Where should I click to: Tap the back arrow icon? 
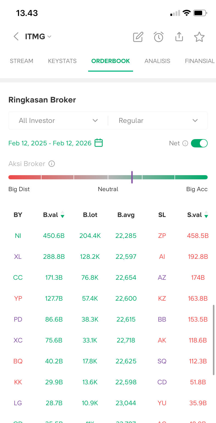pyautogui.click(x=16, y=37)
